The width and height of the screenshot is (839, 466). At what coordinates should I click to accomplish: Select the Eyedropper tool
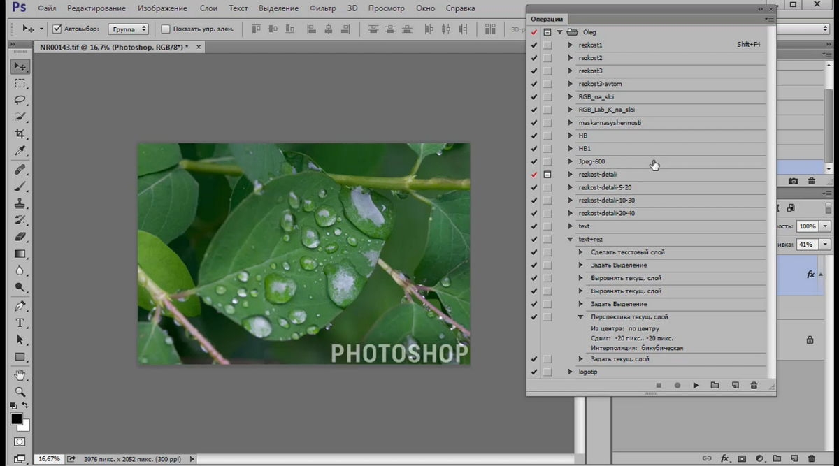[20, 150]
